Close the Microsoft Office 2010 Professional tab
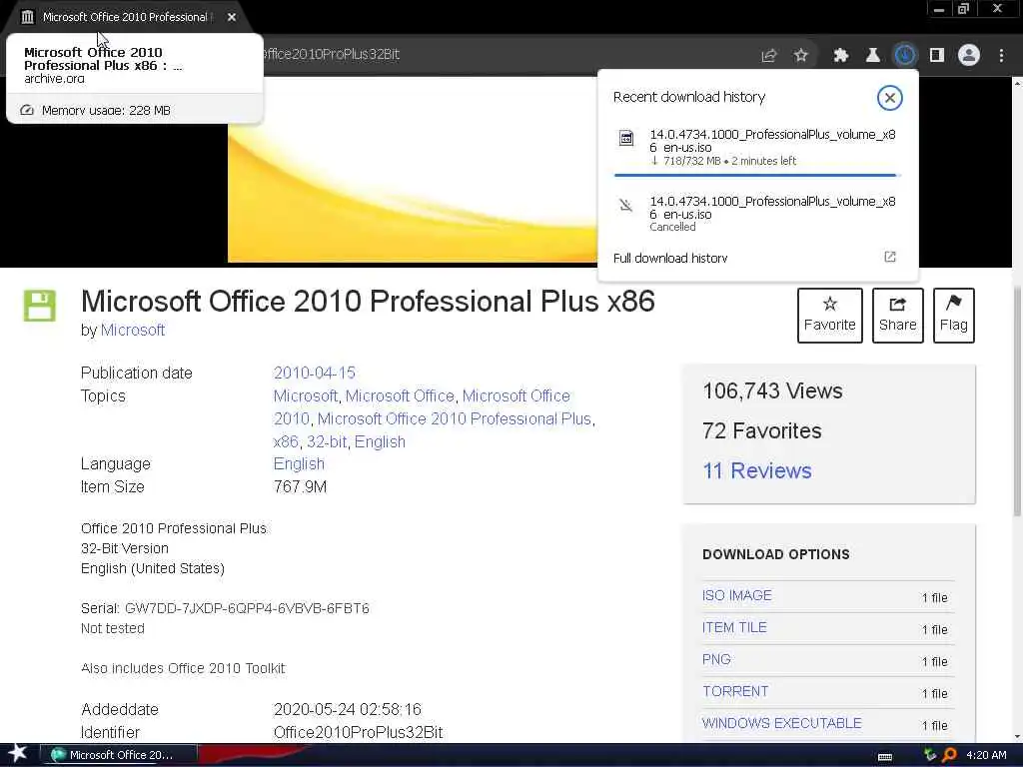Image resolution: width=1023 pixels, height=767 pixels. point(232,17)
